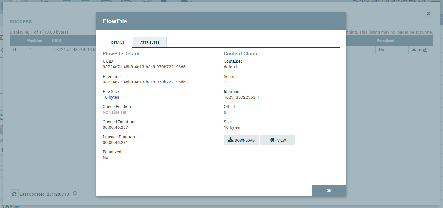Click the 'Displaying 1 of 1' text

pos(39,32)
